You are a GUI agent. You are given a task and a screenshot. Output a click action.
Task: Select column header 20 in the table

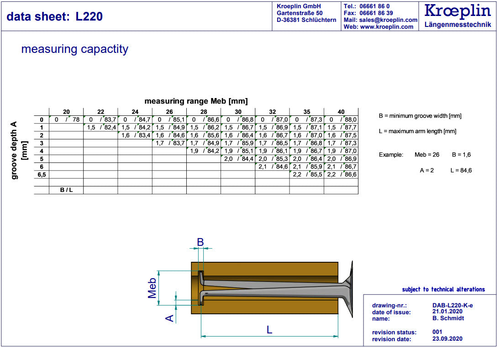coord(66,112)
